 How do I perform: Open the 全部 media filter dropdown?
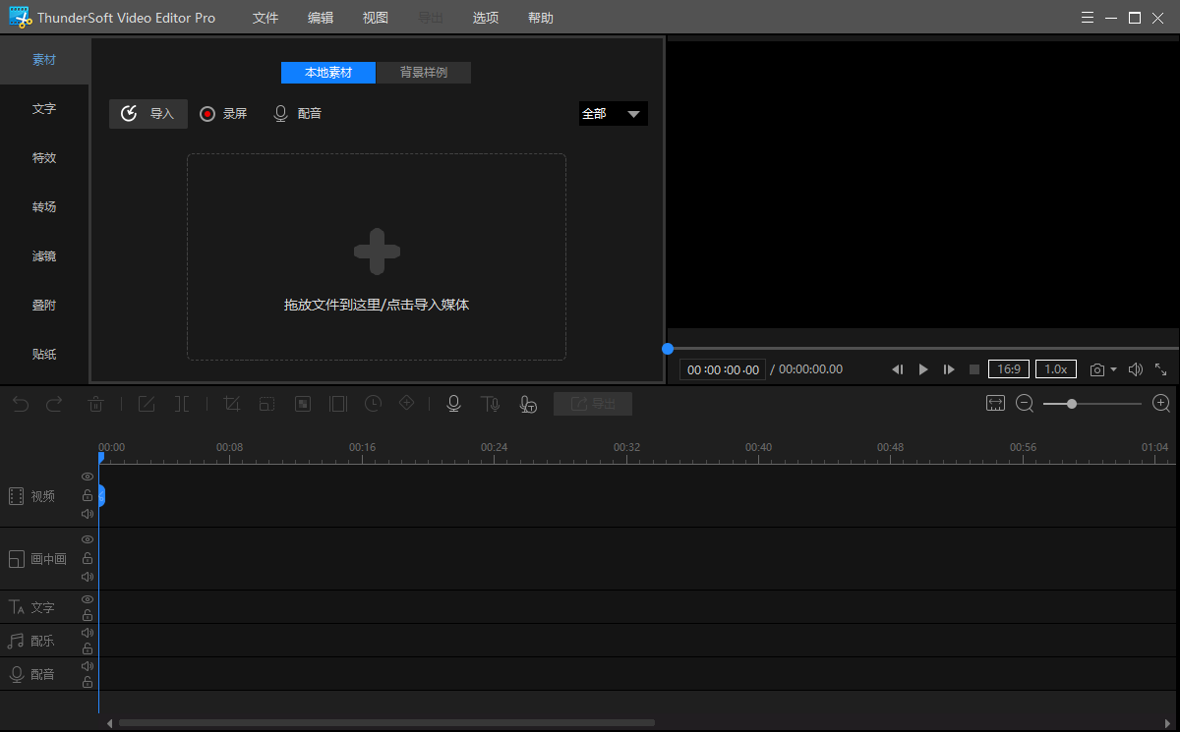[x=613, y=114]
